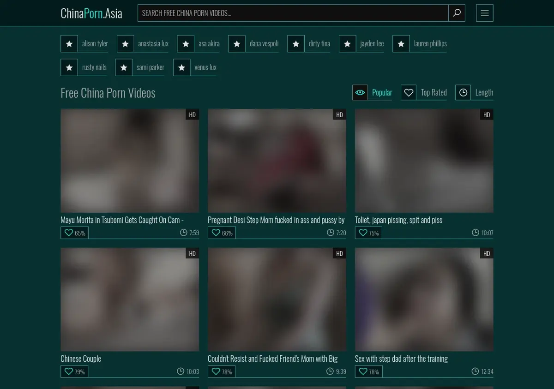Click the 10:03 duration label
The image size is (554, 389).
click(188, 371)
